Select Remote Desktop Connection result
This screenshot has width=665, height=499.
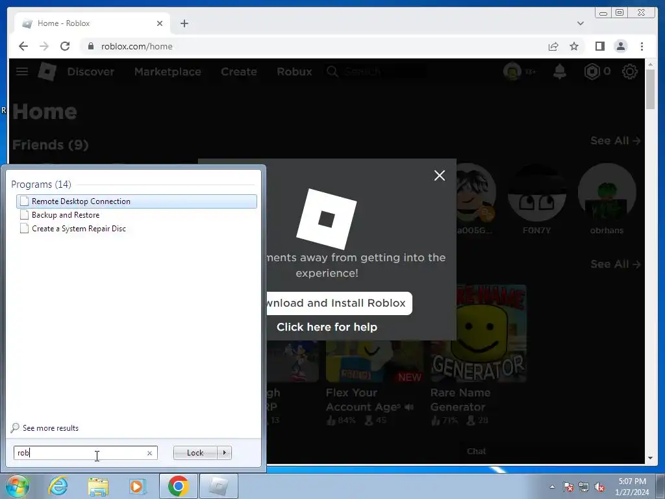pyautogui.click(x=136, y=201)
